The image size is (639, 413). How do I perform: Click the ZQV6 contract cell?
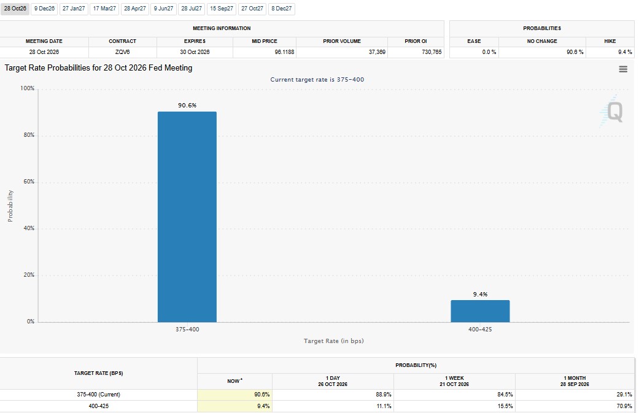[122, 52]
